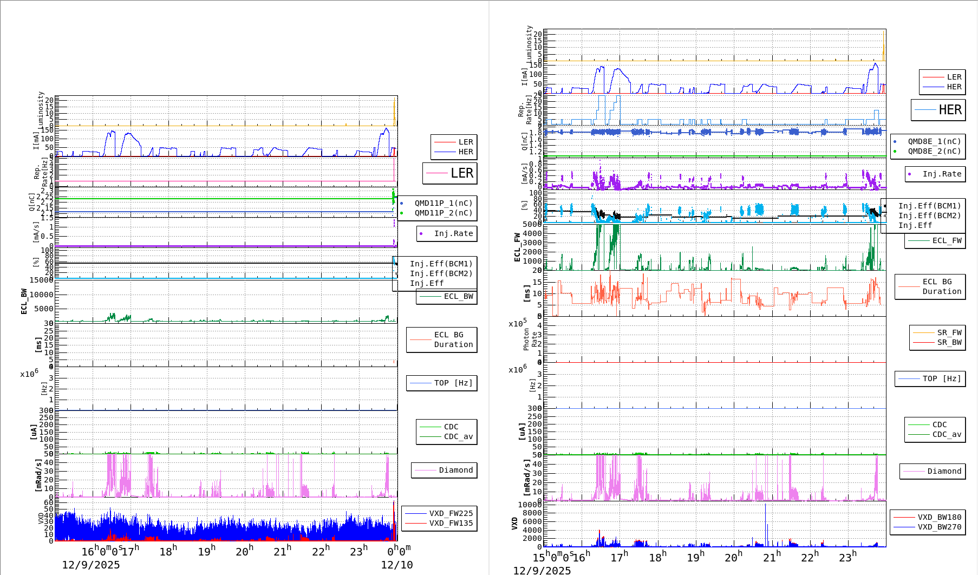
Task: Click the Inj.Eff(BCM1) legend entry in left plot
Action: coord(441,264)
